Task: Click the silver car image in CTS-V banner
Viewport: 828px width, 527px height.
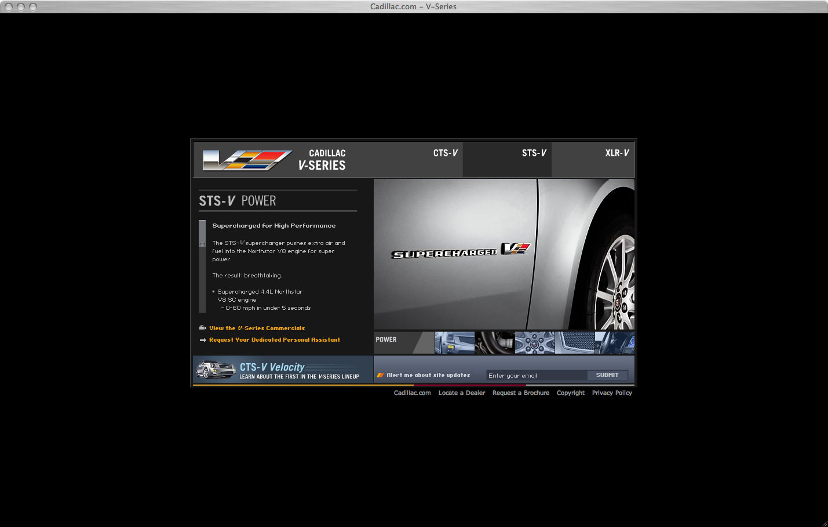Action: pyautogui.click(x=216, y=369)
